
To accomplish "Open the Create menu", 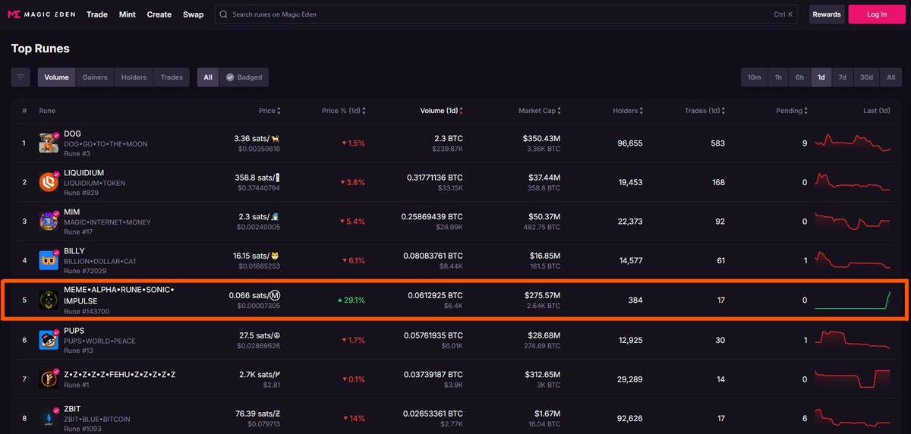I will [159, 14].
